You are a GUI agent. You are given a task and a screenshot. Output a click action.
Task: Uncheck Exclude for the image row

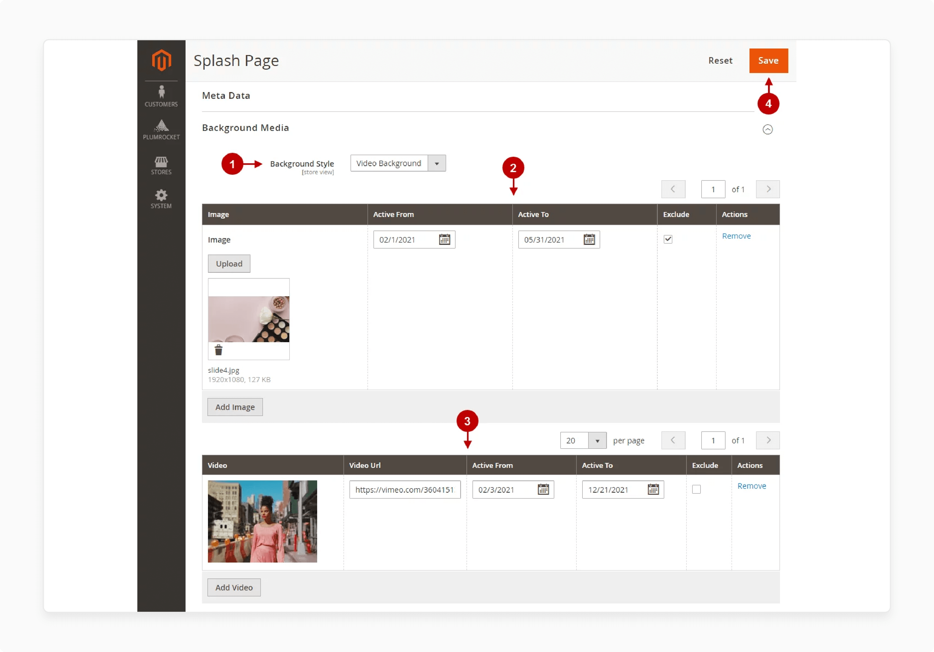pyautogui.click(x=668, y=239)
